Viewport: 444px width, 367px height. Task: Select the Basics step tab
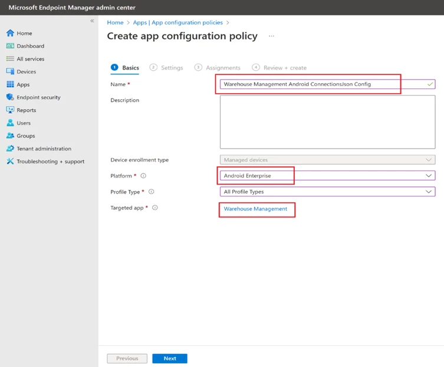[x=125, y=68]
